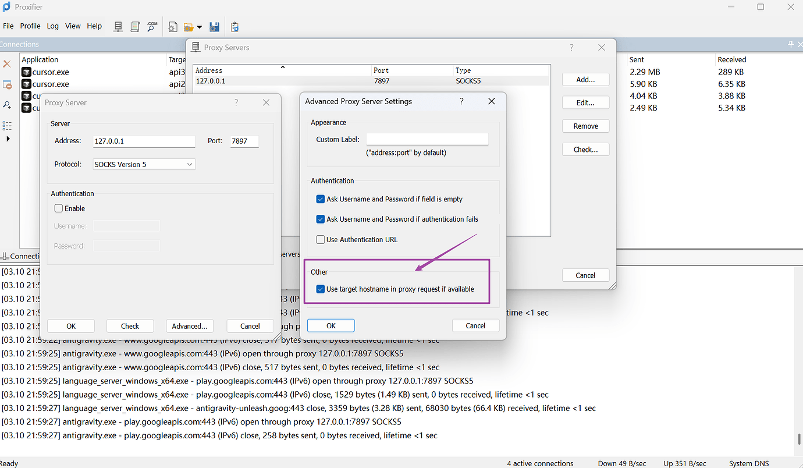803x468 pixels.
Task: Click the red X icon in Connections sidebar
Action: [7, 64]
